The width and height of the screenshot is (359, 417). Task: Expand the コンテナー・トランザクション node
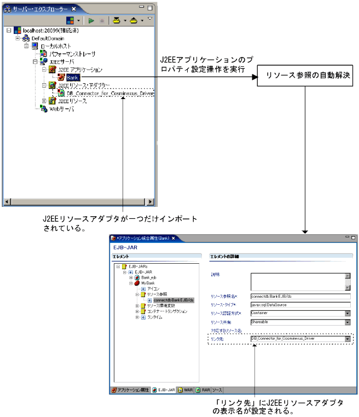click(x=137, y=311)
